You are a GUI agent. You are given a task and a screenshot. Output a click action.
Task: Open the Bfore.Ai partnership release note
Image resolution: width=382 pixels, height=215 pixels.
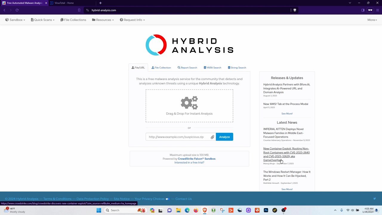(286, 88)
